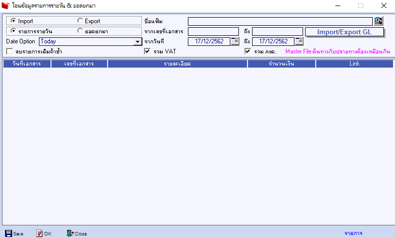Click the จำนวนเงิน column header
This screenshot has height=238, width=395.
(281, 64)
